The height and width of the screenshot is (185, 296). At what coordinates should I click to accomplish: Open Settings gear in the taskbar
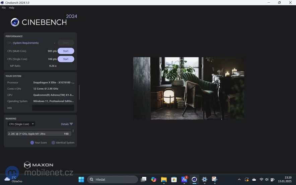pos(205,180)
